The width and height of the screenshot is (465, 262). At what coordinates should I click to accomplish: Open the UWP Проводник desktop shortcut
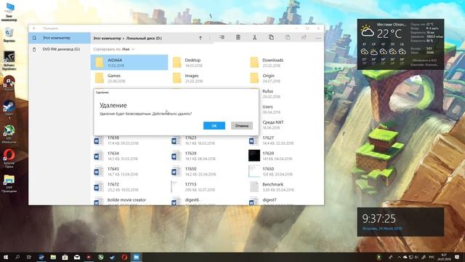(x=9, y=183)
